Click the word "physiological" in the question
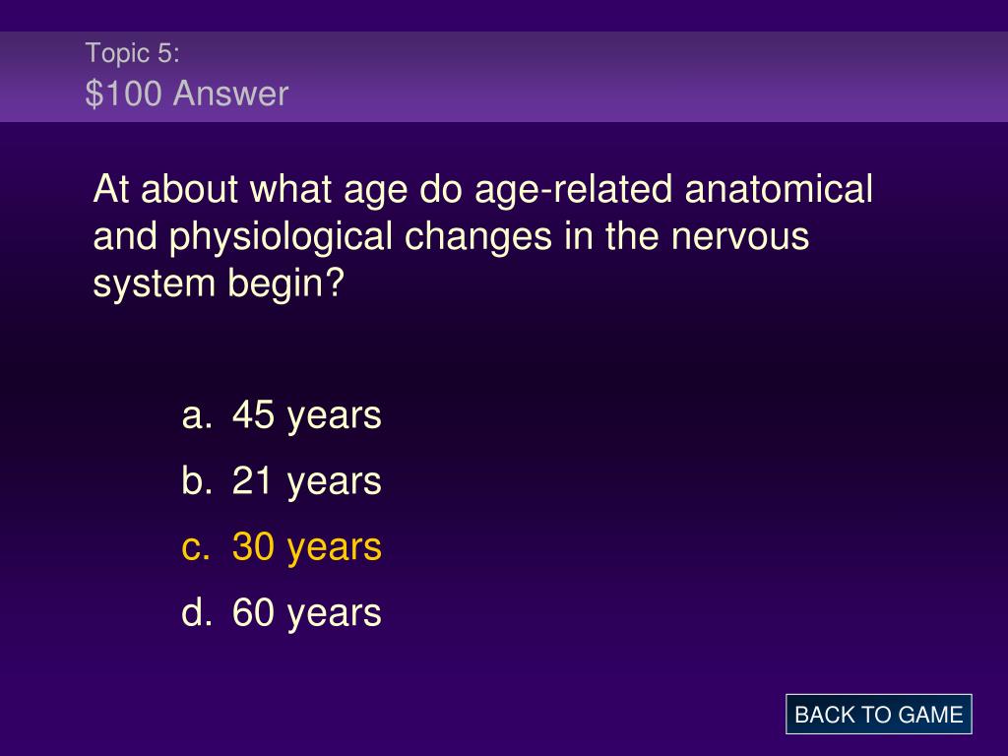1008x756 pixels. tap(281, 238)
